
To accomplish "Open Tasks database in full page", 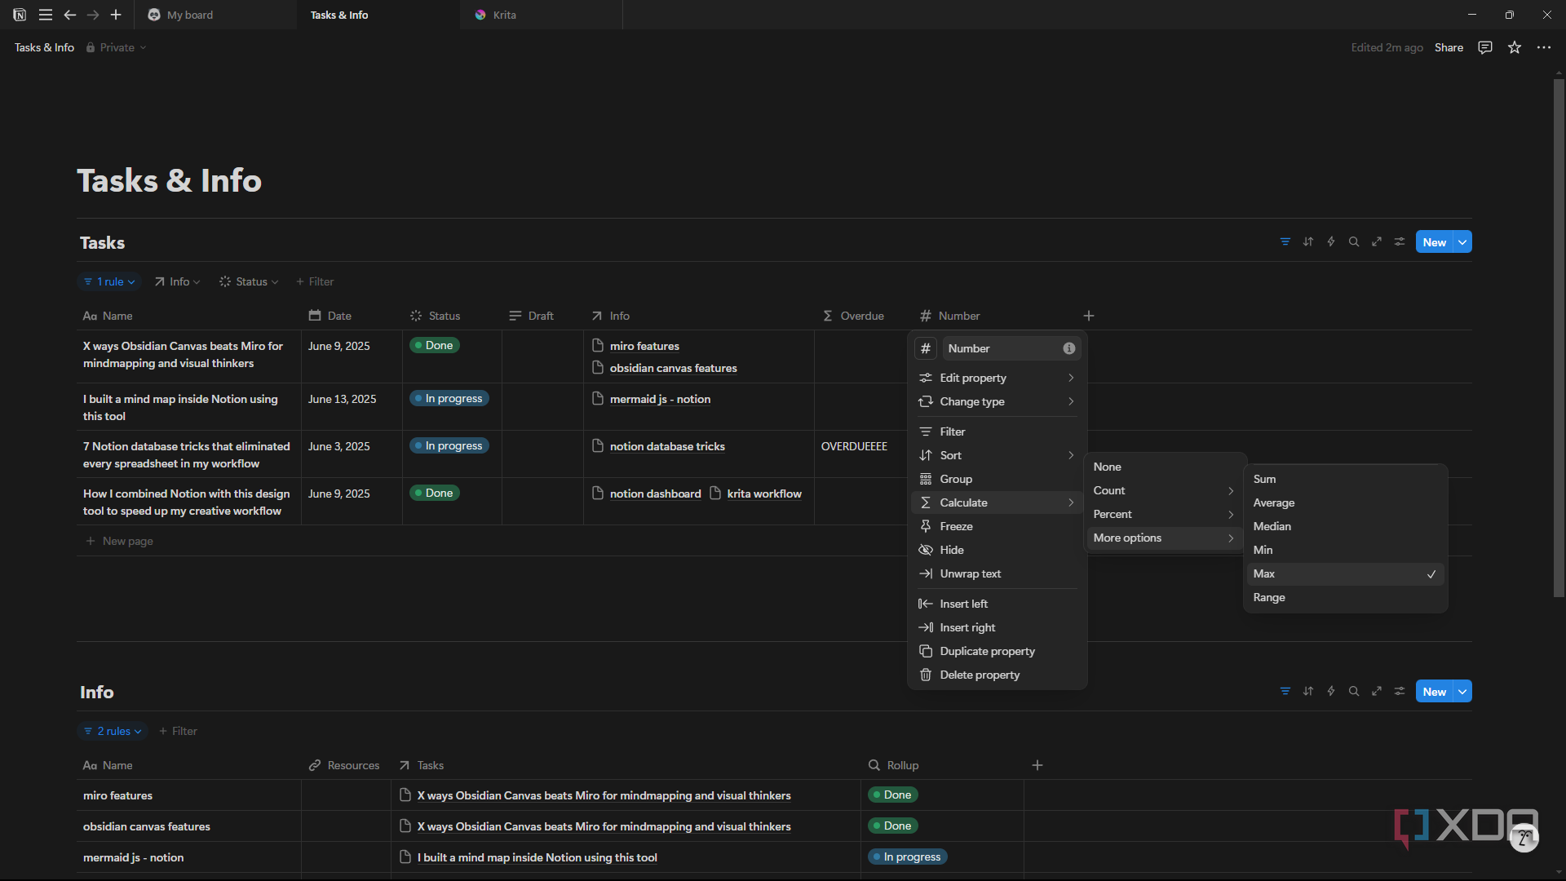I will [x=1377, y=241].
